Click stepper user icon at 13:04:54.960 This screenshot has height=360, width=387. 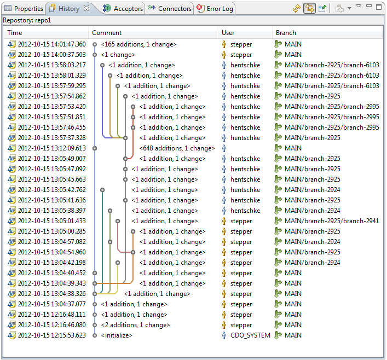(x=224, y=252)
